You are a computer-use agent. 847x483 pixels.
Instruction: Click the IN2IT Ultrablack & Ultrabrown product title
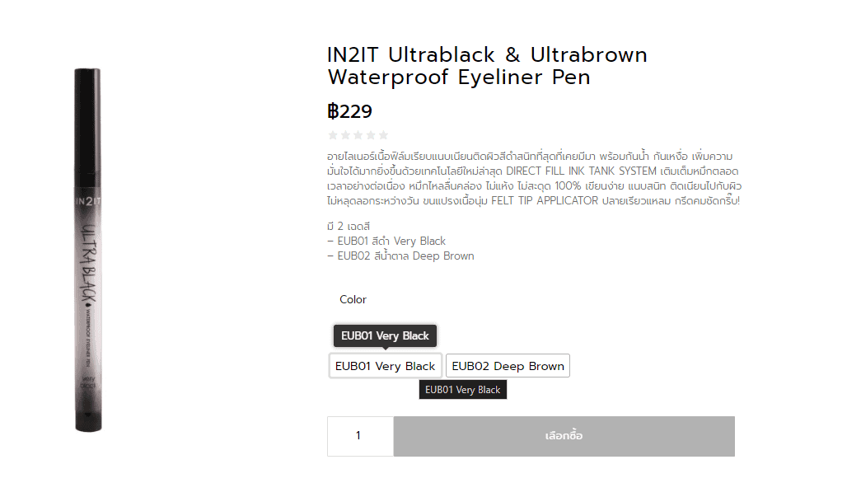click(x=487, y=66)
